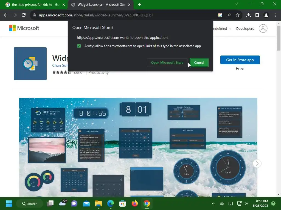281x210 pixels.
Task: Uncheck Always allow apps.microsoft.com checkbox
Action: coord(79,46)
